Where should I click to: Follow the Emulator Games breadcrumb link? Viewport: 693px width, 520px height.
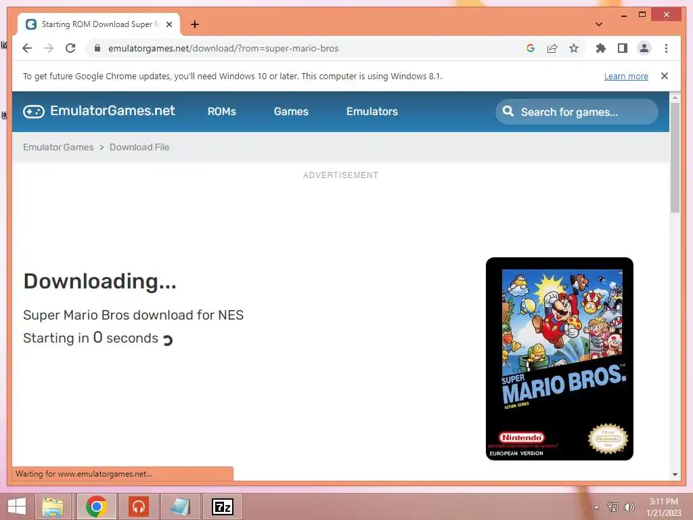pyautogui.click(x=58, y=147)
